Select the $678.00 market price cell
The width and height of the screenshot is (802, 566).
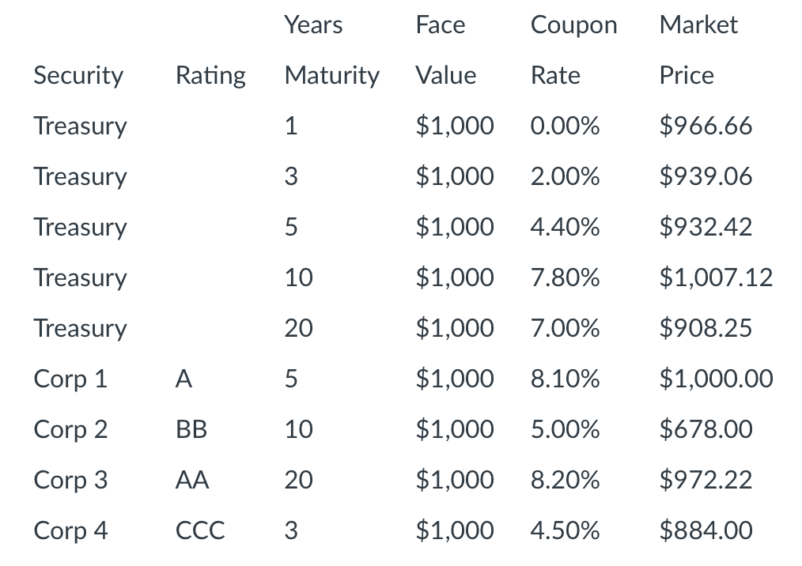tap(706, 429)
